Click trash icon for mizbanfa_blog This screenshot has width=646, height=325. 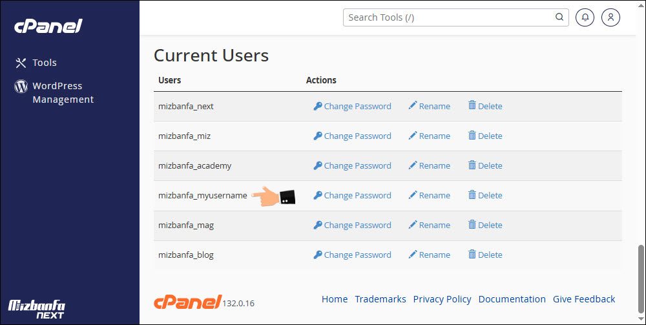(x=472, y=254)
